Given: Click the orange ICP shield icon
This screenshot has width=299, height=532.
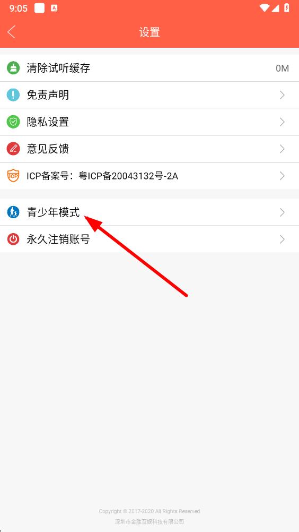Looking at the screenshot, I should 13,176.
